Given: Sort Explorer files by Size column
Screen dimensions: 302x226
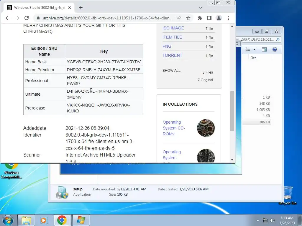Looking at the screenshot, I should 253,58.
